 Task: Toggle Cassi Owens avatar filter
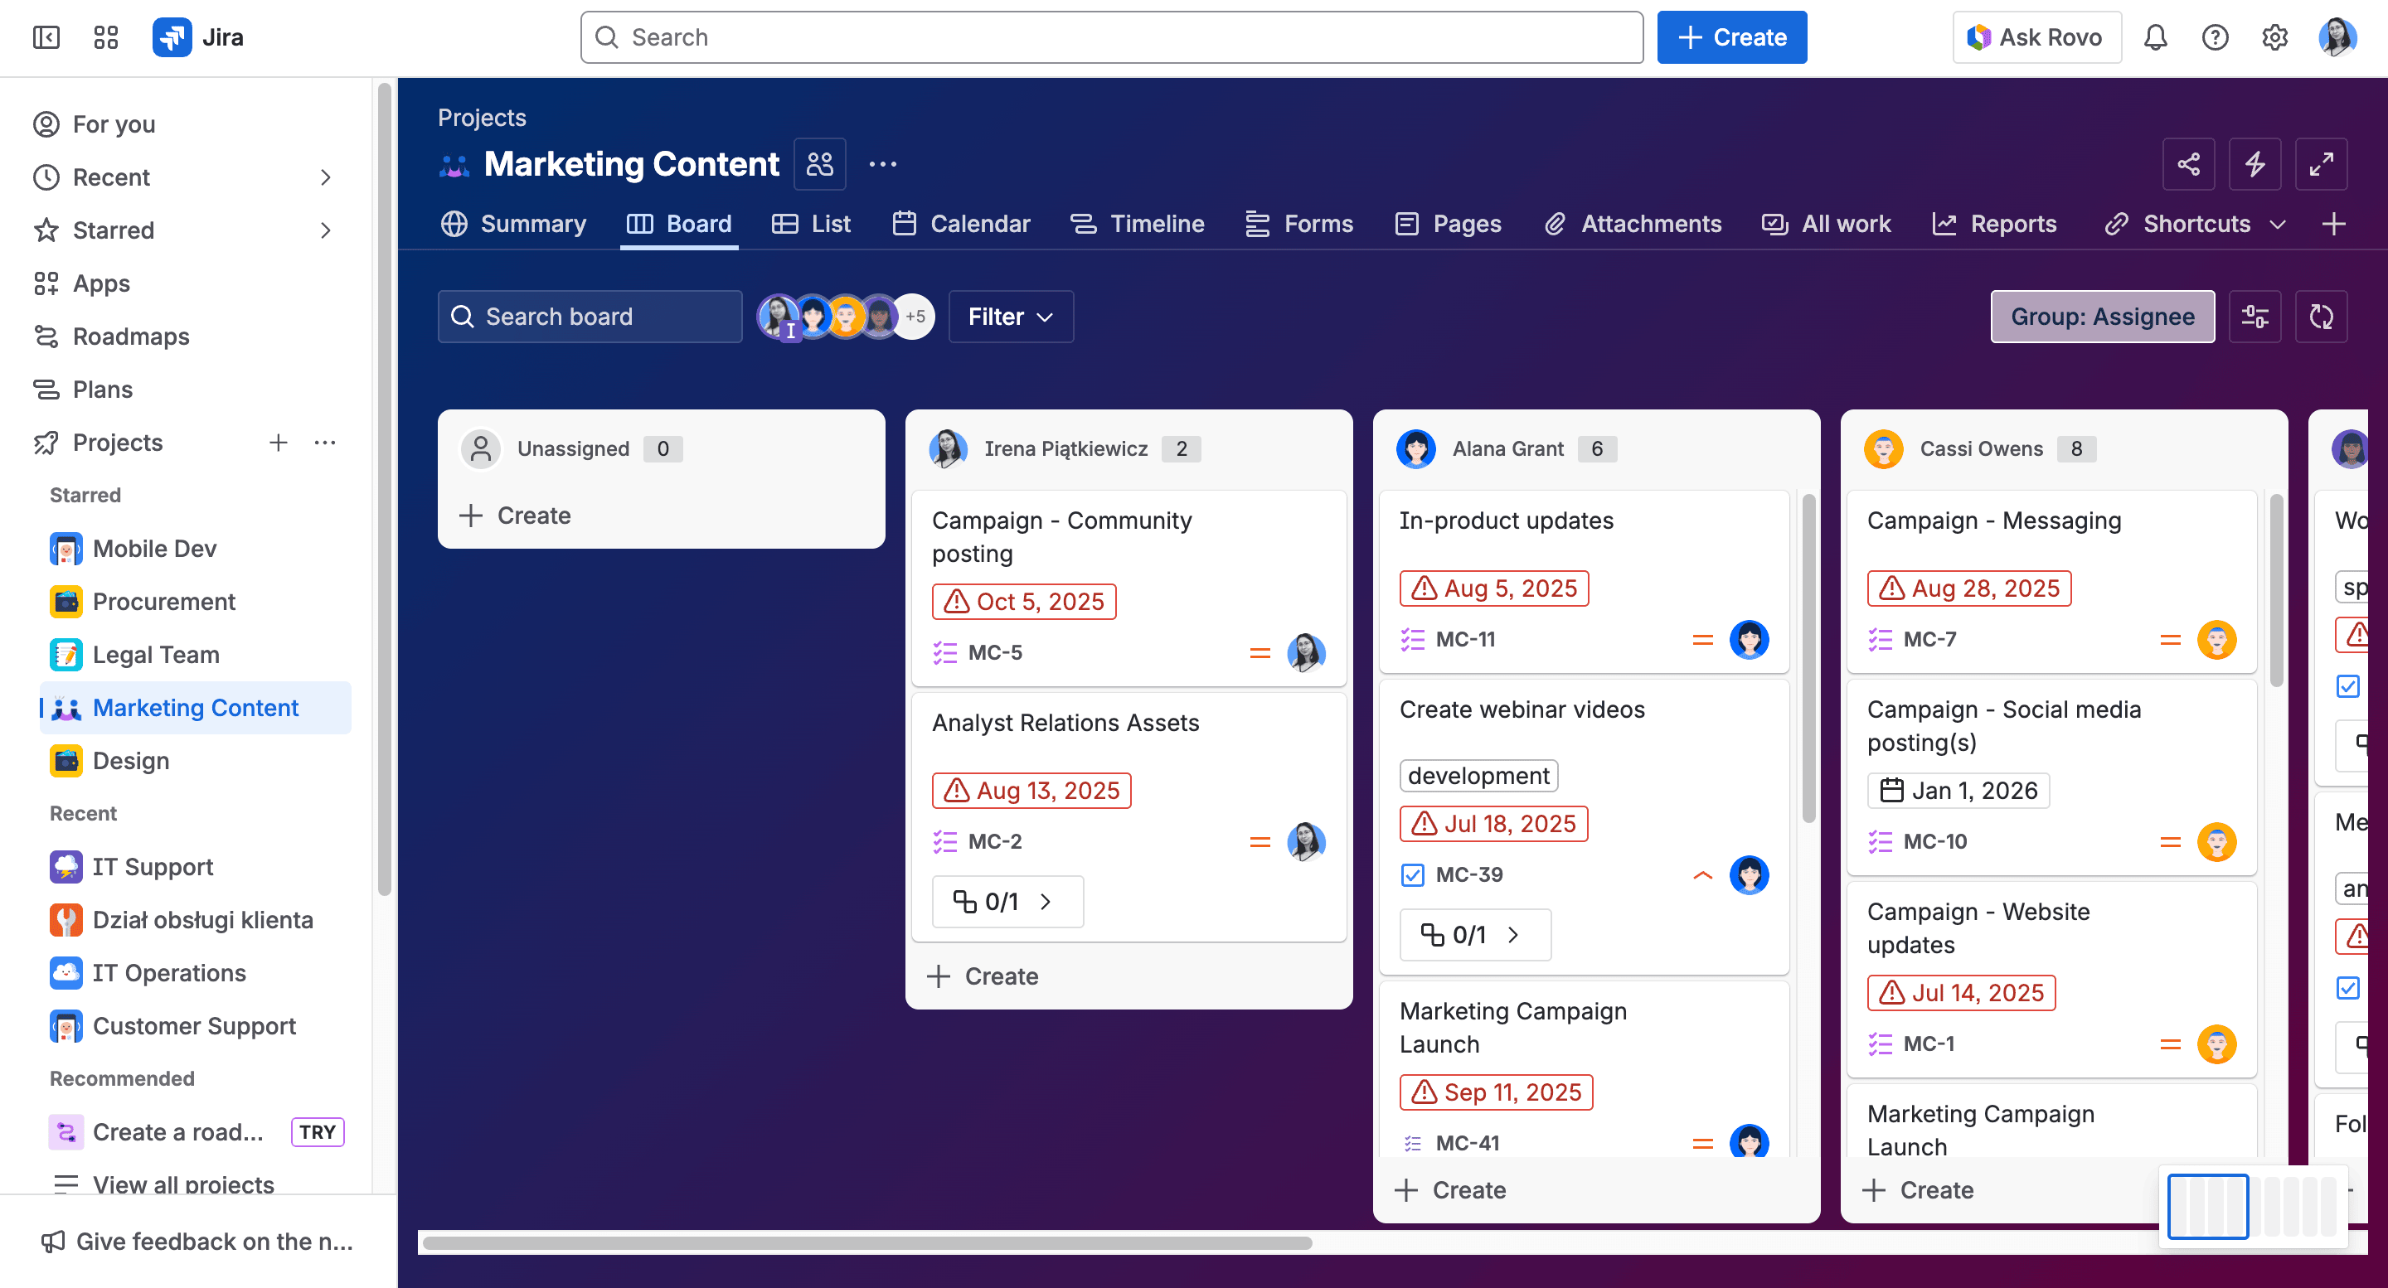(x=846, y=317)
